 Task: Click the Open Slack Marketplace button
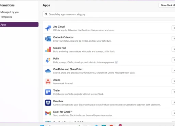click(x=167, y=5)
